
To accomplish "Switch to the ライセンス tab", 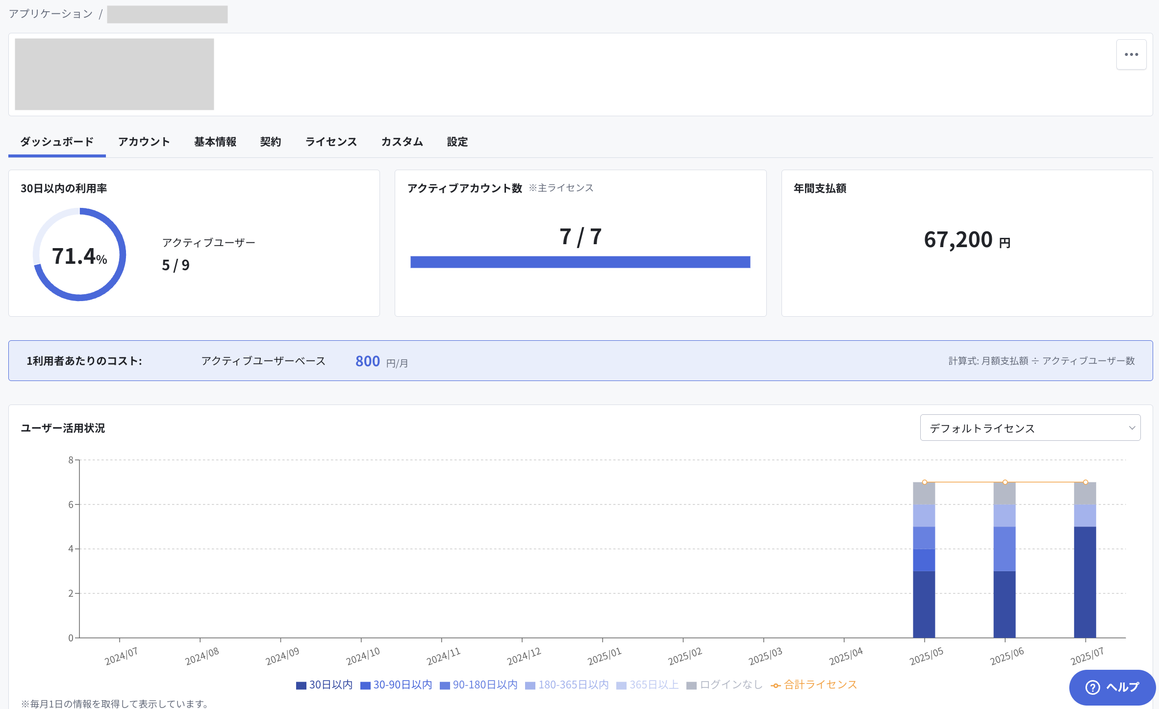I will coord(331,142).
